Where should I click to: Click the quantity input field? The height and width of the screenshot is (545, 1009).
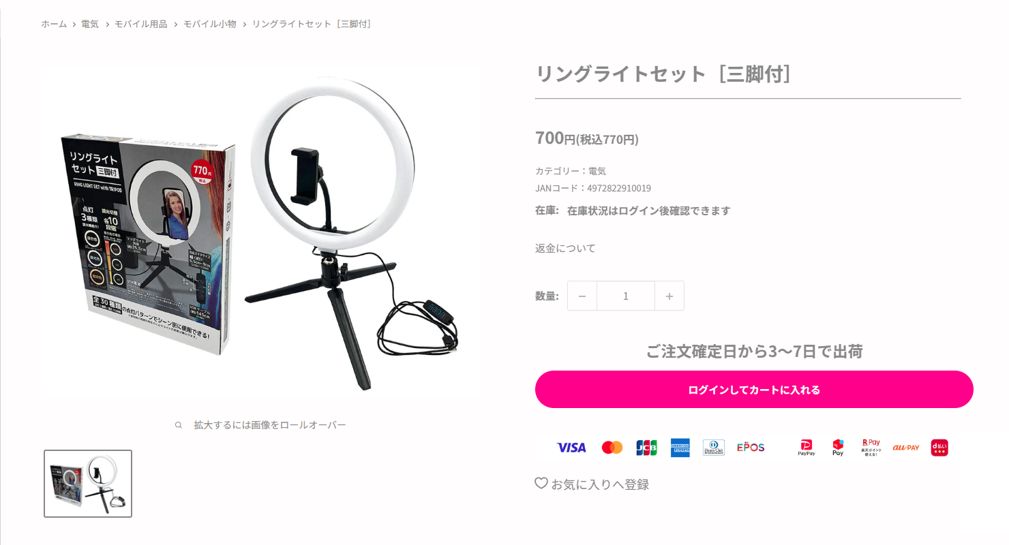coord(626,296)
